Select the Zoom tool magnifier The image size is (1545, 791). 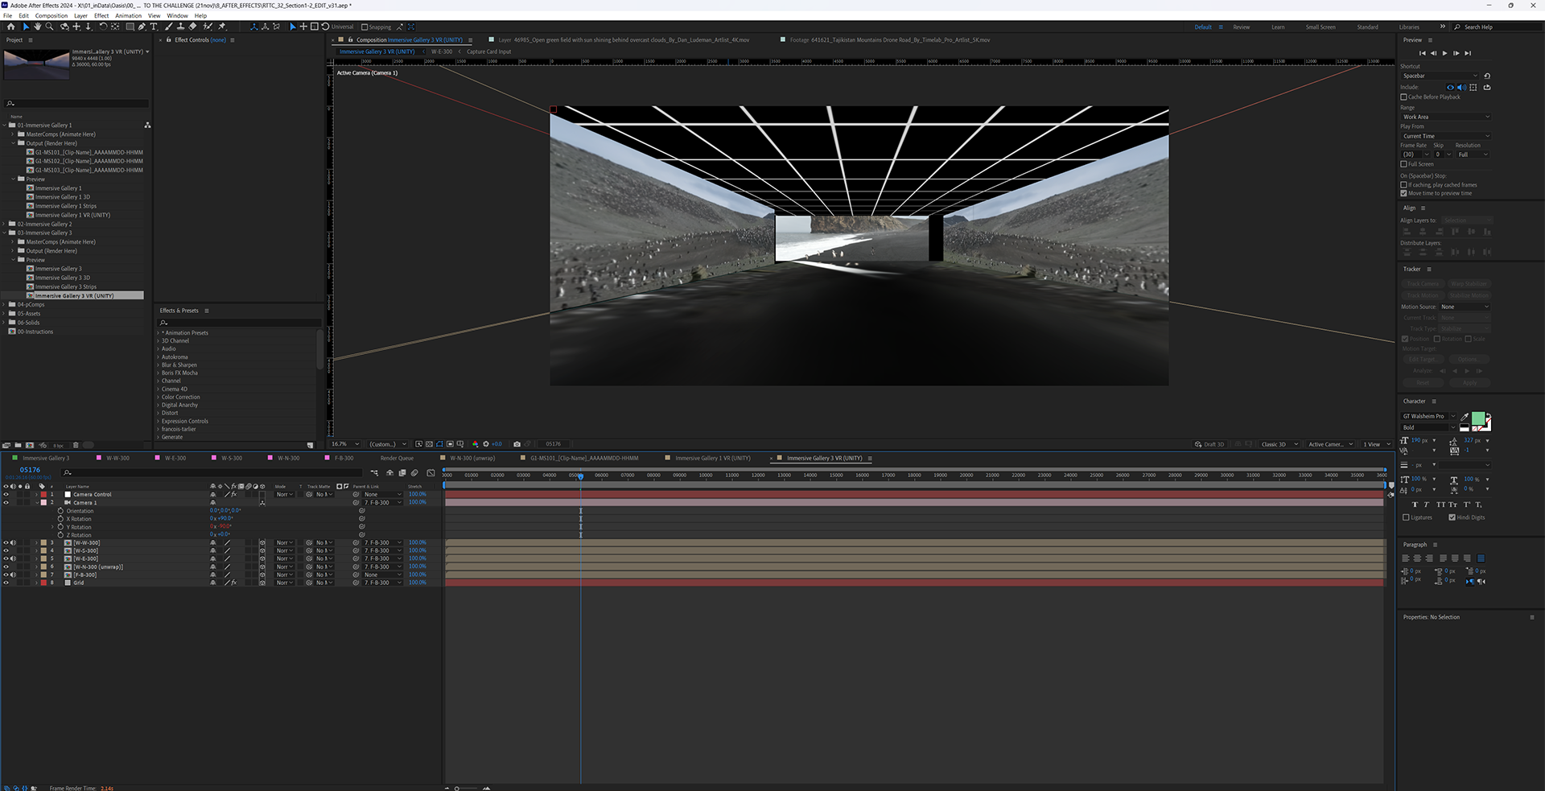pos(49,27)
